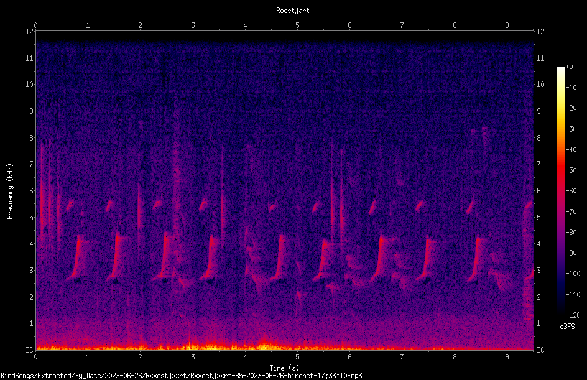Viewport: 587px width, 380px height.
Task: Click the "7" kHz tick on the left frequency axis
Action: tap(31, 164)
